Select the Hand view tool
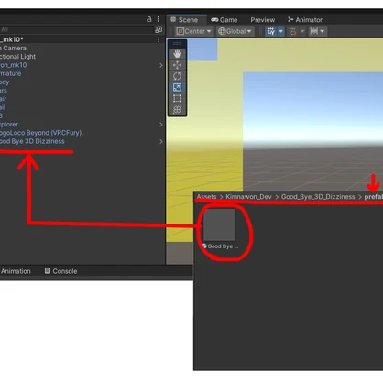 click(177, 54)
